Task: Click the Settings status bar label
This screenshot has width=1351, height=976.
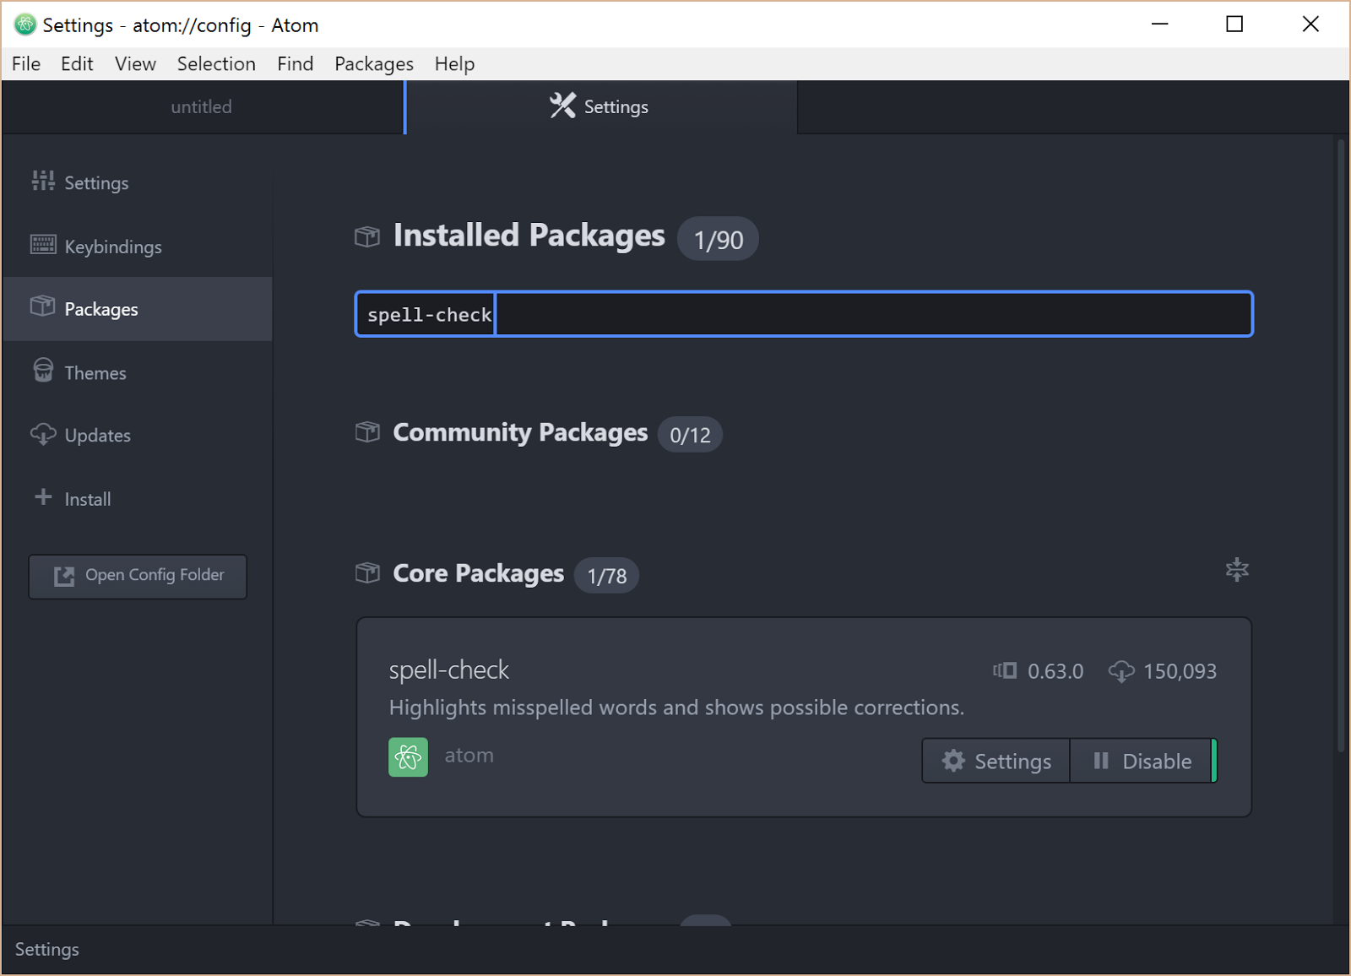Action: (46, 950)
